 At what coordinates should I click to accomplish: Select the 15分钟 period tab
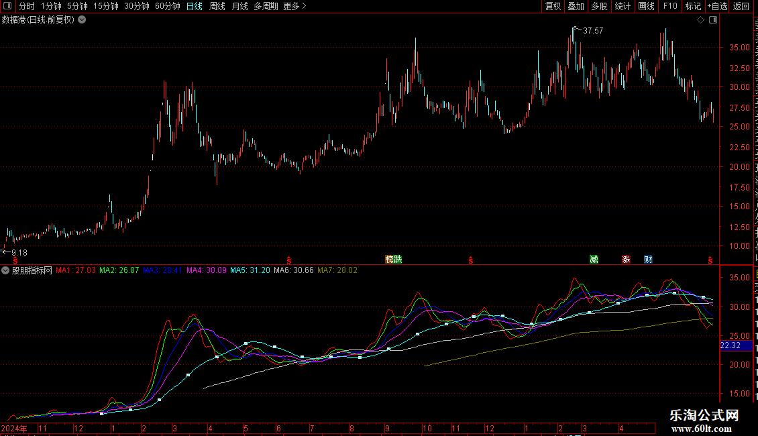[x=106, y=6]
